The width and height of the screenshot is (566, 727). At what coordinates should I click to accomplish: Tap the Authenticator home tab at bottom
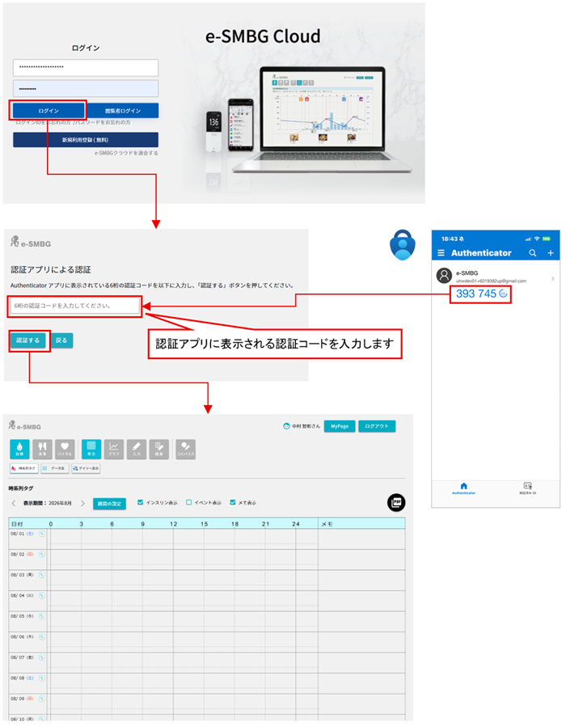463,488
